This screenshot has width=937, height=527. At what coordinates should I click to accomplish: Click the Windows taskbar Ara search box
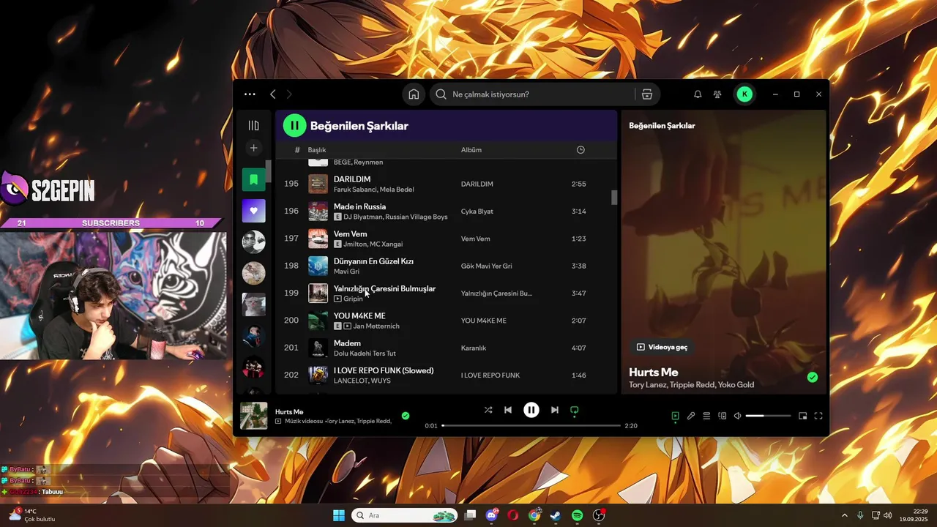tap(405, 515)
